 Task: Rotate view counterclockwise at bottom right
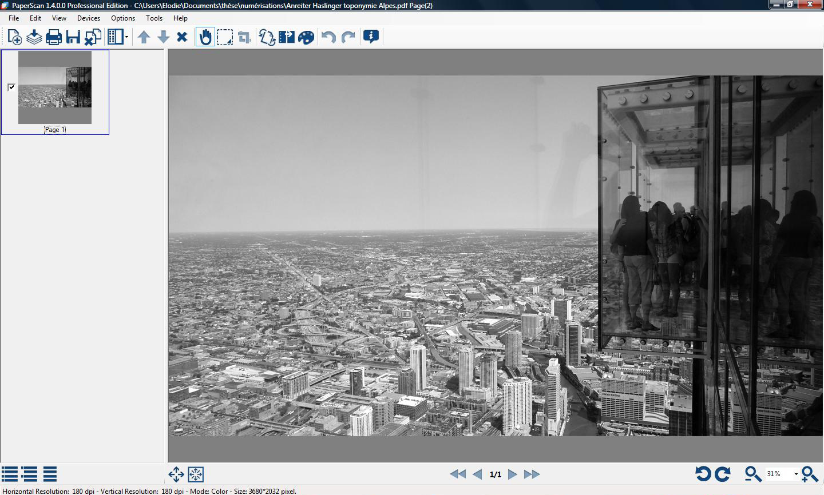703,474
